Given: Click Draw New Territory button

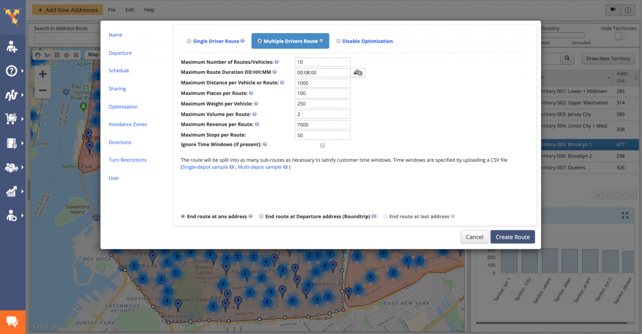Looking at the screenshot, I should (608, 58).
